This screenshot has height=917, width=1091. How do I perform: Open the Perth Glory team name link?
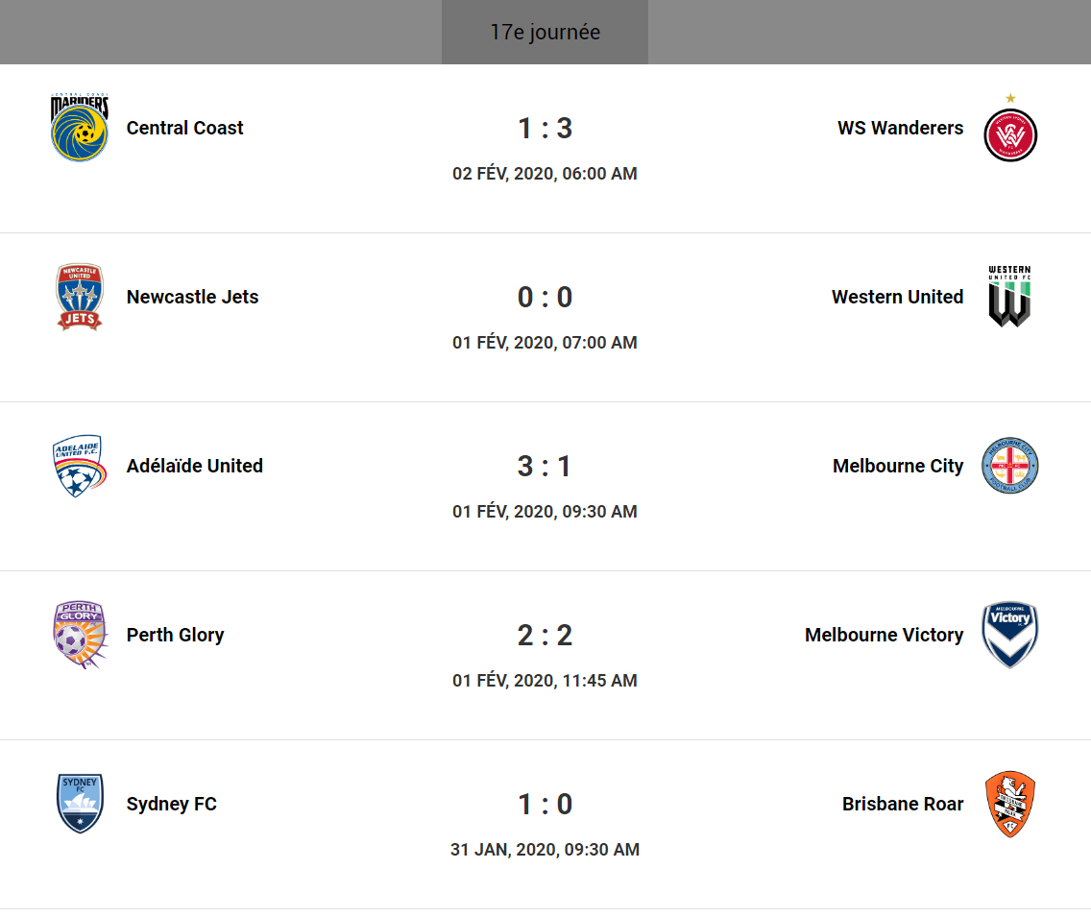(x=176, y=636)
